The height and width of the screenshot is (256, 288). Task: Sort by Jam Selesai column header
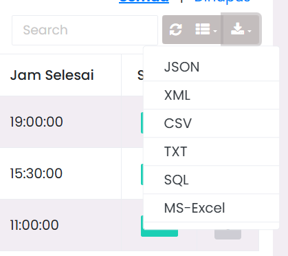(x=52, y=75)
